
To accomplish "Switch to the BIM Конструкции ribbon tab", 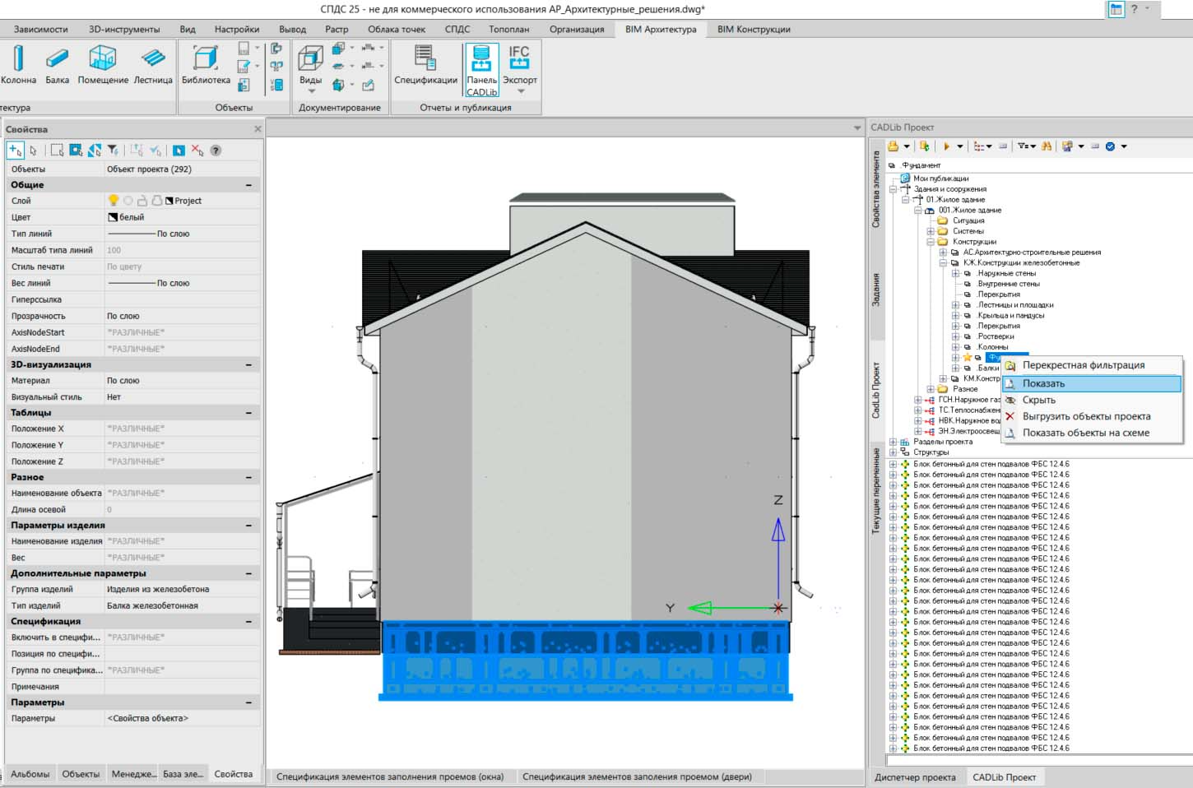I will [x=753, y=29].
